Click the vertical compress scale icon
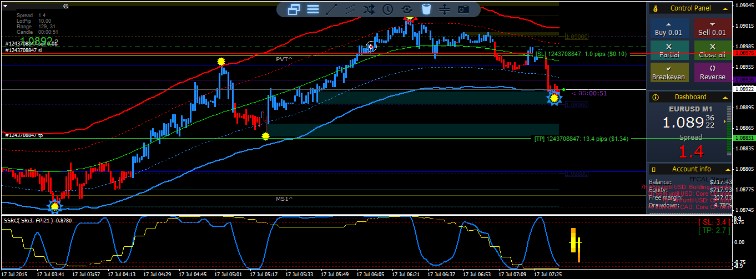The width and height of the screenshot is (756, 279). pos(444,9)
